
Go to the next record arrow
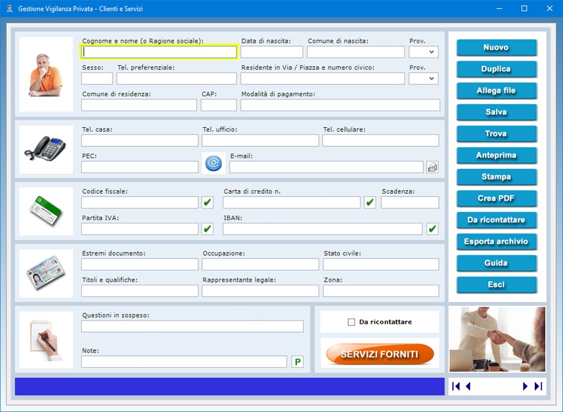[x=525, y=386]
